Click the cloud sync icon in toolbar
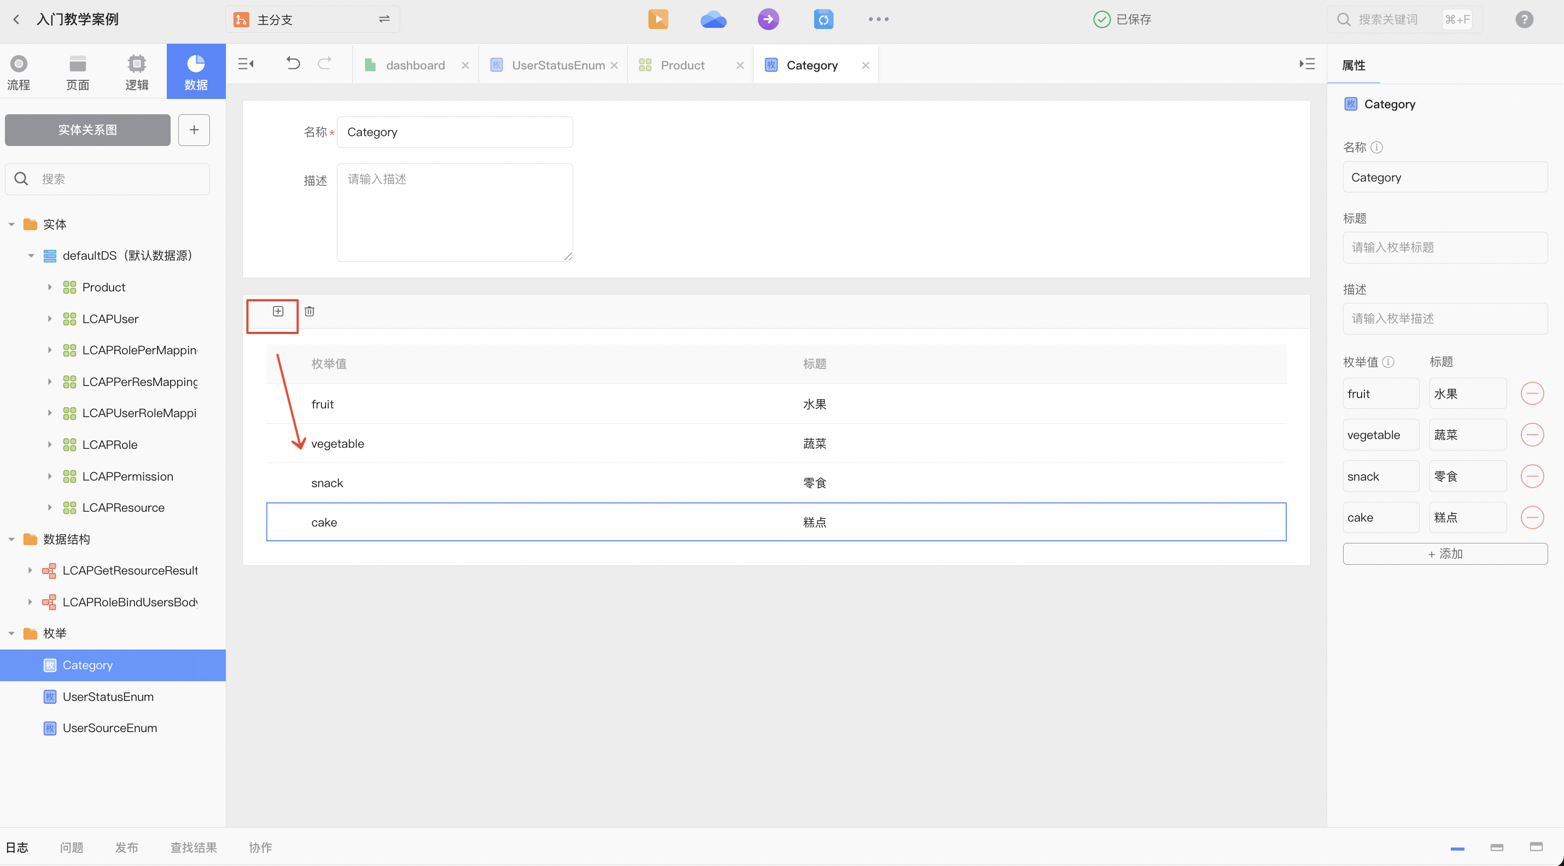 pyautogui.click(x=713, y=18)
